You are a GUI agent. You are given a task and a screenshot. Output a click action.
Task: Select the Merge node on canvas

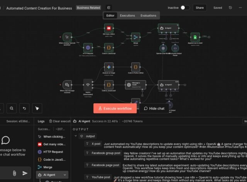click(x=135, y=37)
